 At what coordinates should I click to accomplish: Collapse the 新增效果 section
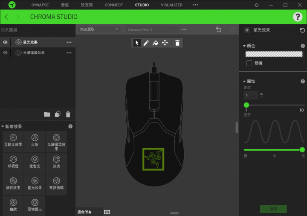coord(3,127)
